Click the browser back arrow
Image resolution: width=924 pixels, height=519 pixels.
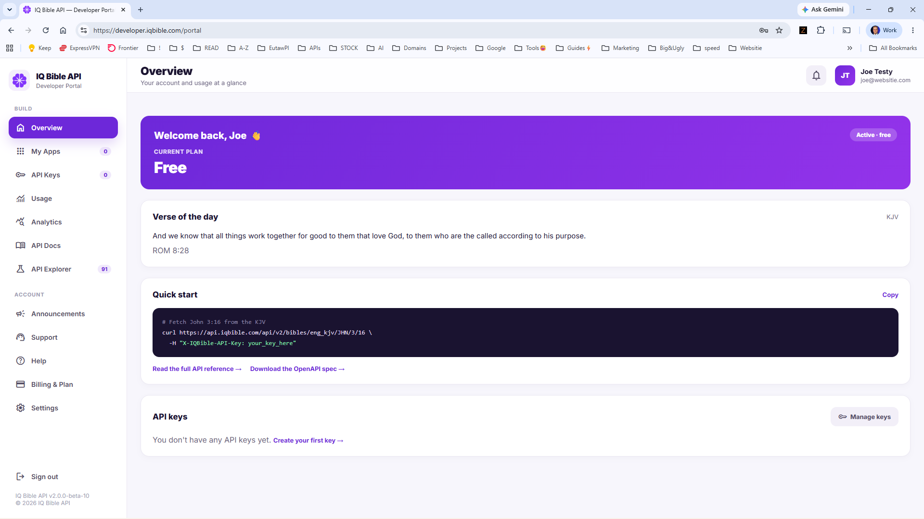[x=11, y=30]
